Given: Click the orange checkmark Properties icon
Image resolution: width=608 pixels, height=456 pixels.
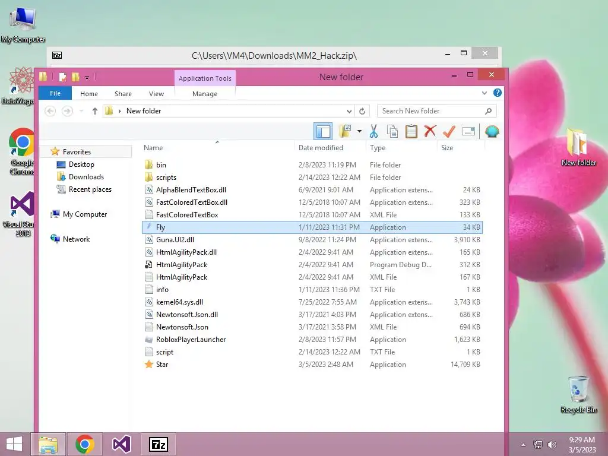Looking at the screenshot, I should coord(449,131).
